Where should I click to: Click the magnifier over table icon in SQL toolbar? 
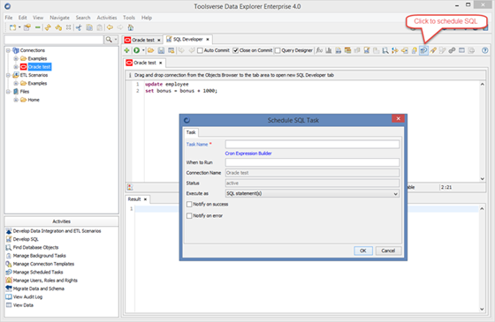coord(385,50)
